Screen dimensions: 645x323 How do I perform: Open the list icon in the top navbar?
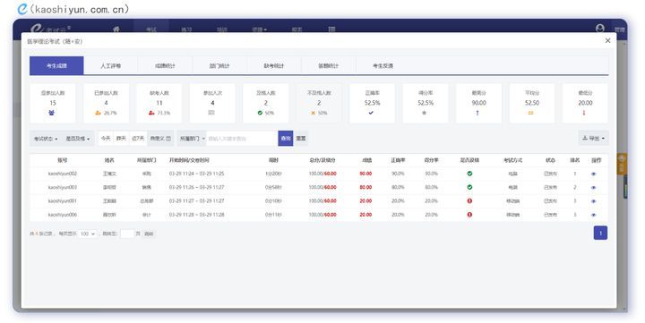[331, 30]
